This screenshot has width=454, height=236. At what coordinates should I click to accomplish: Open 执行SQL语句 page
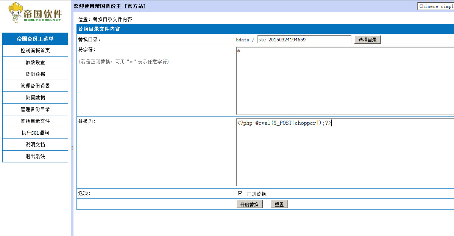pyautogui.click(x=35, y=133)
